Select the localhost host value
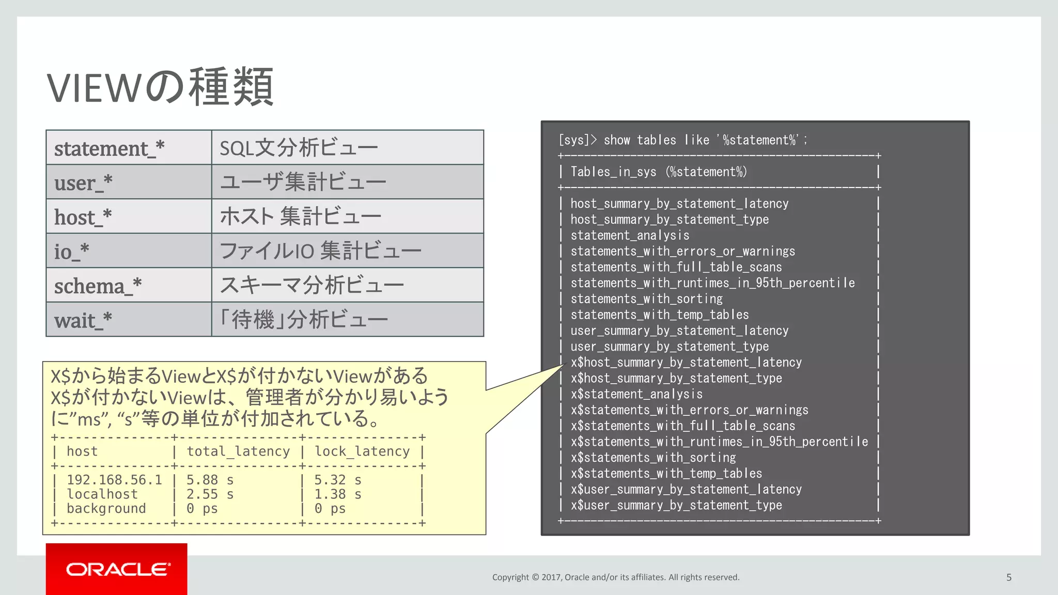 [x=102, y=494]
